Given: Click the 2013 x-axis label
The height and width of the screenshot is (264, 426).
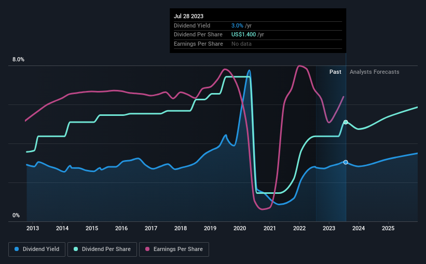Looking at the screenshot, I should (x=33, y=228).
